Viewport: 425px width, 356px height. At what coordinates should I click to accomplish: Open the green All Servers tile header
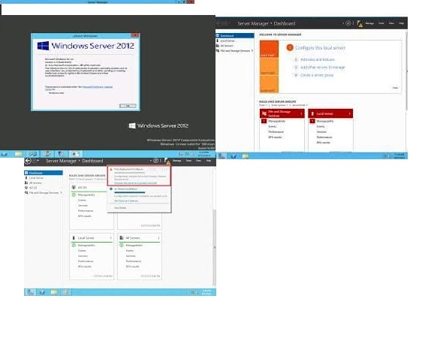click(140, 238)
